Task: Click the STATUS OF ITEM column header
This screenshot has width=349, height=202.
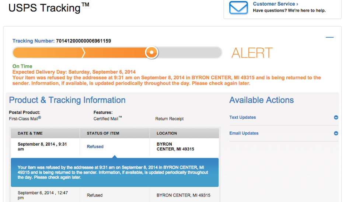Action: point(103,133)
